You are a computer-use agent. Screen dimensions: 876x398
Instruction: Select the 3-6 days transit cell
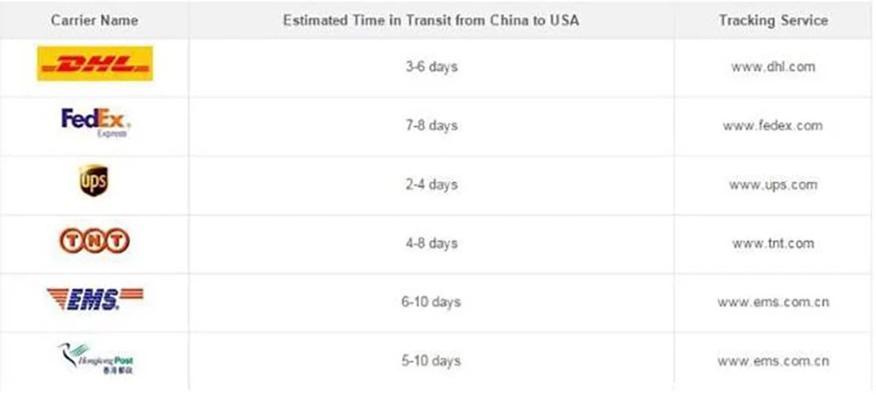(x=431, y=66)
